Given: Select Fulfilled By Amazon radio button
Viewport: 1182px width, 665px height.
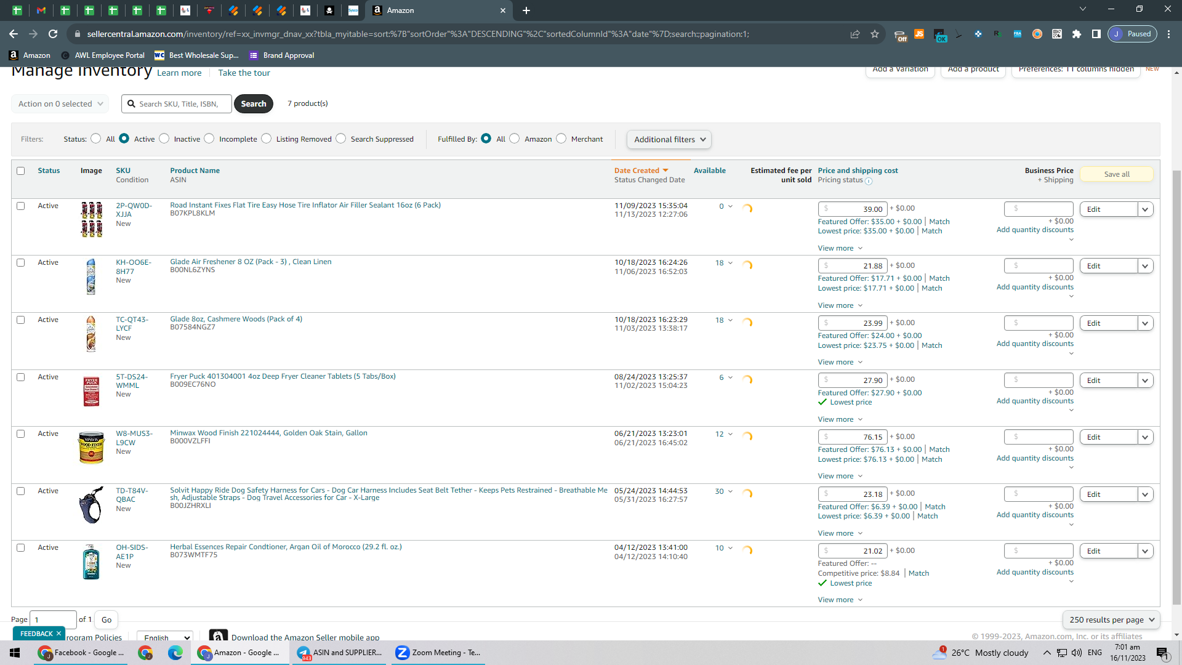Looking at the screenshot, I should click(515, 139).
